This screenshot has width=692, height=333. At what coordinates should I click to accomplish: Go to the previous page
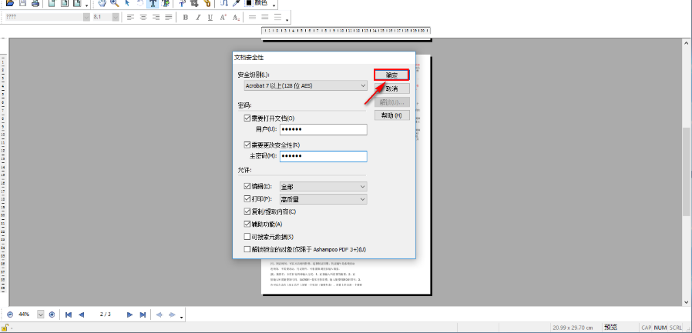point(81,315)
